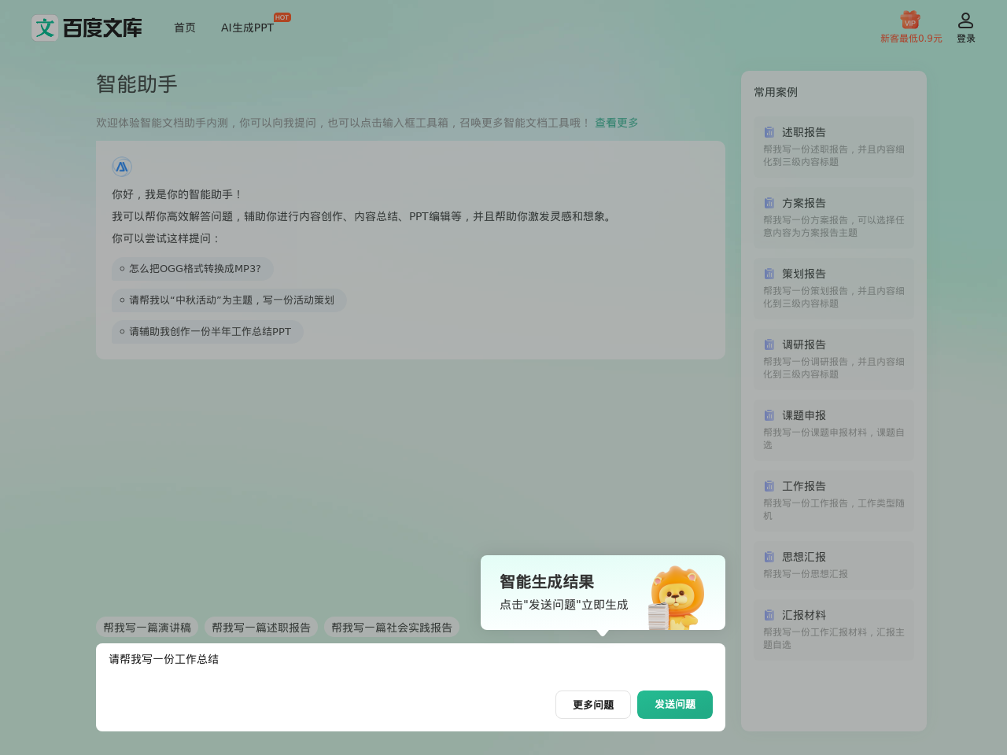The height and width of the screenshot is (755, 1007).
Task: Click the 查看更多 link
Action: pos(617,123)
